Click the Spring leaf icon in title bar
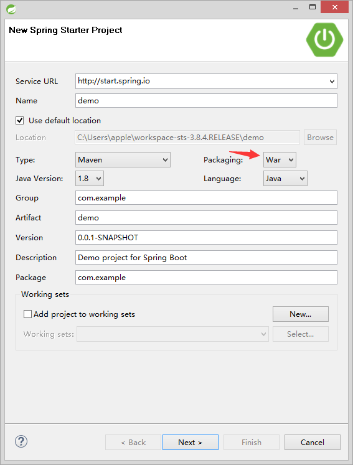The height and width of the screenshot is (465, 353). pos(11,9)
